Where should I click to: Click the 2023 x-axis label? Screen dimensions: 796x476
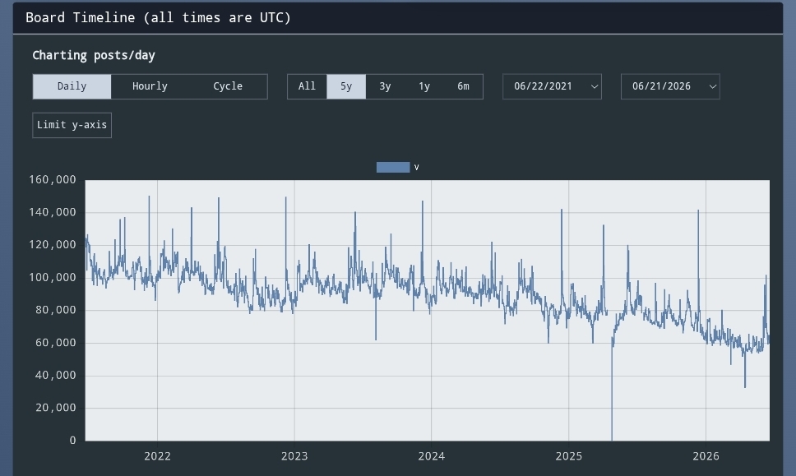pyautogui.click(x=294, y=456)
